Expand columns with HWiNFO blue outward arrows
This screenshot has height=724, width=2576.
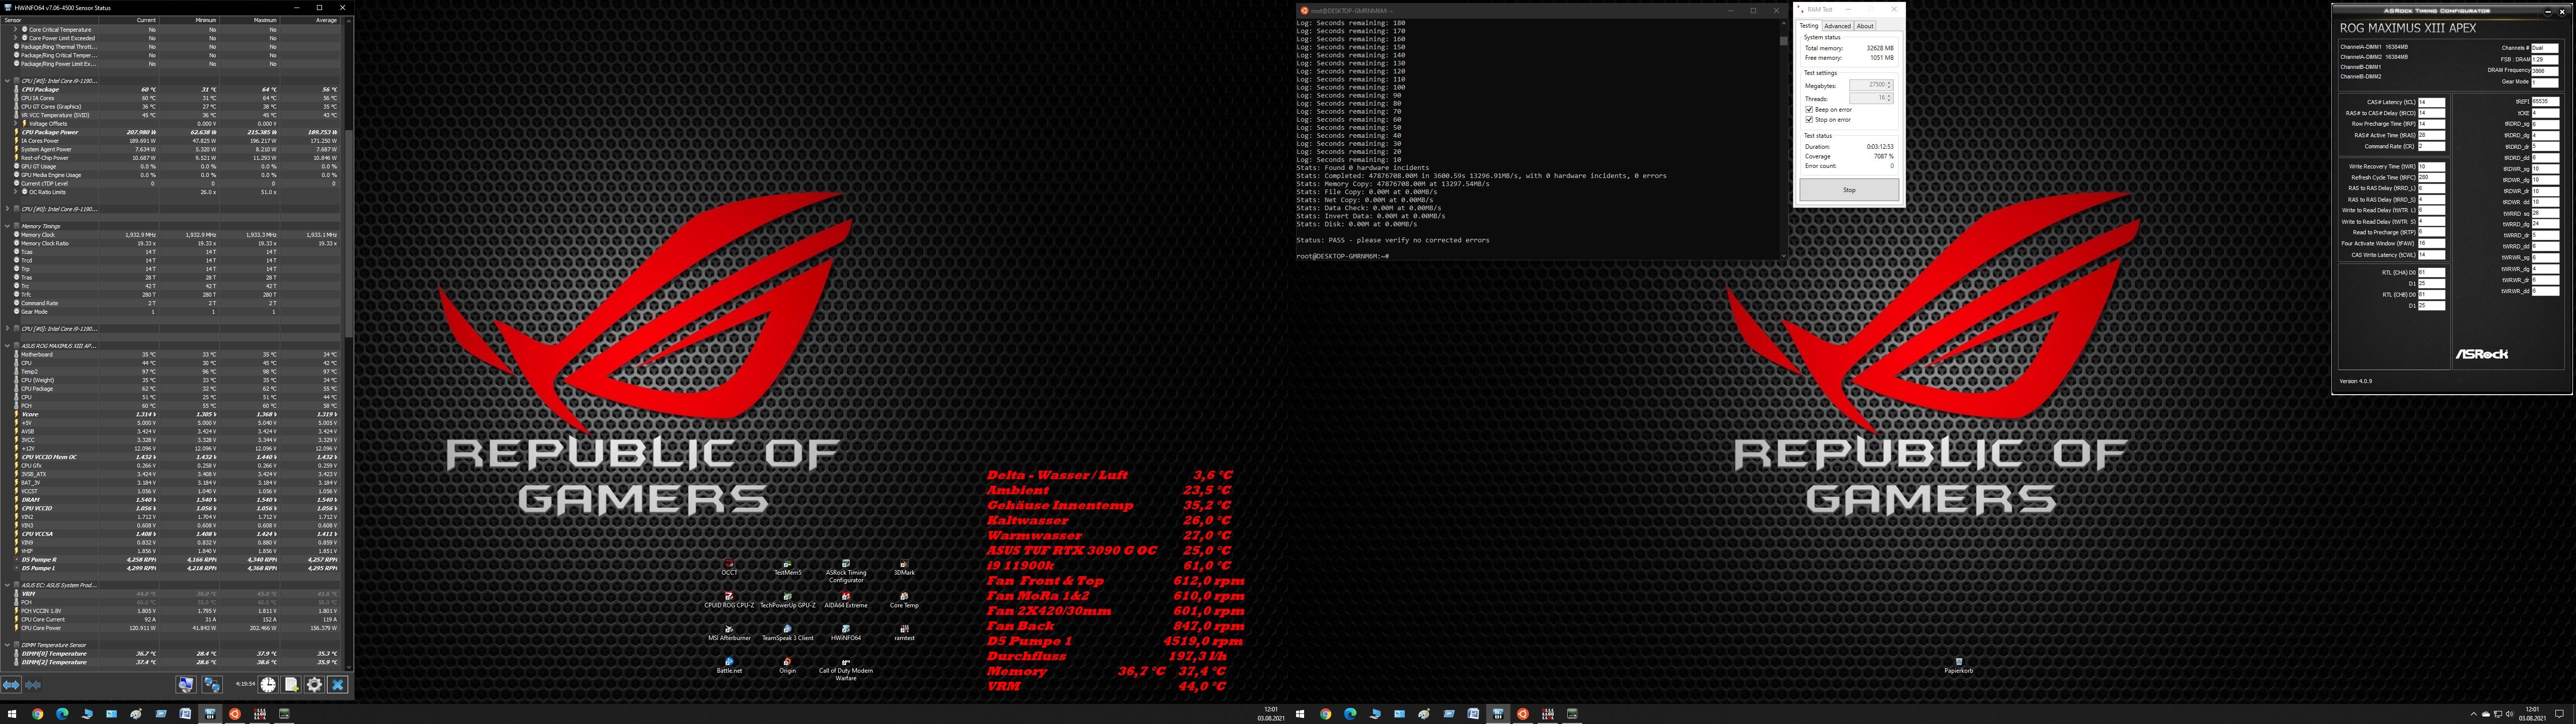[x=11, y=685]
